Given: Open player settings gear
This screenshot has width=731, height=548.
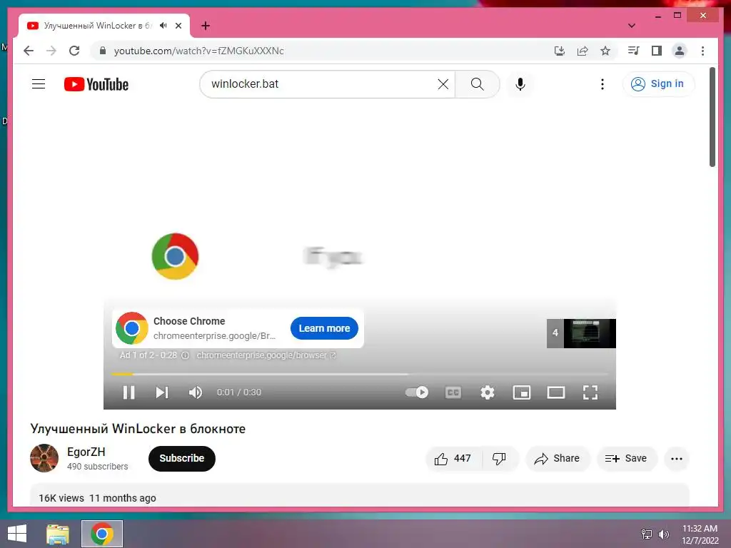Looking at the screenshot, I should (x=487, y=392).
